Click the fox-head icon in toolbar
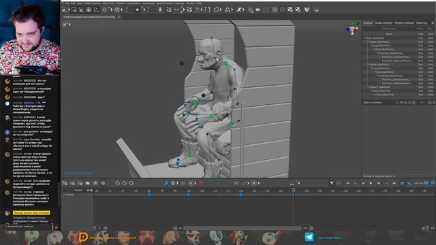 [307, 10]
